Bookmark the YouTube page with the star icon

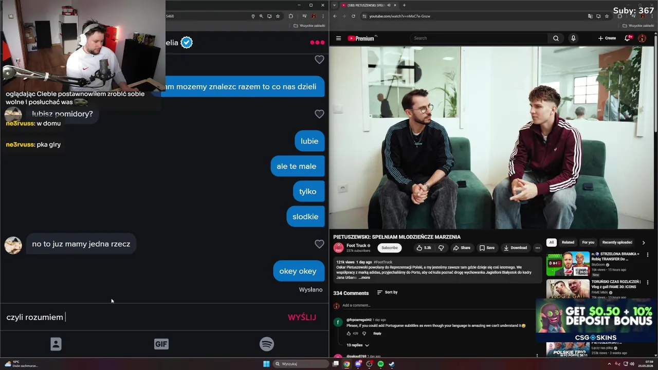pyautogui.click(x=607, y=16)
